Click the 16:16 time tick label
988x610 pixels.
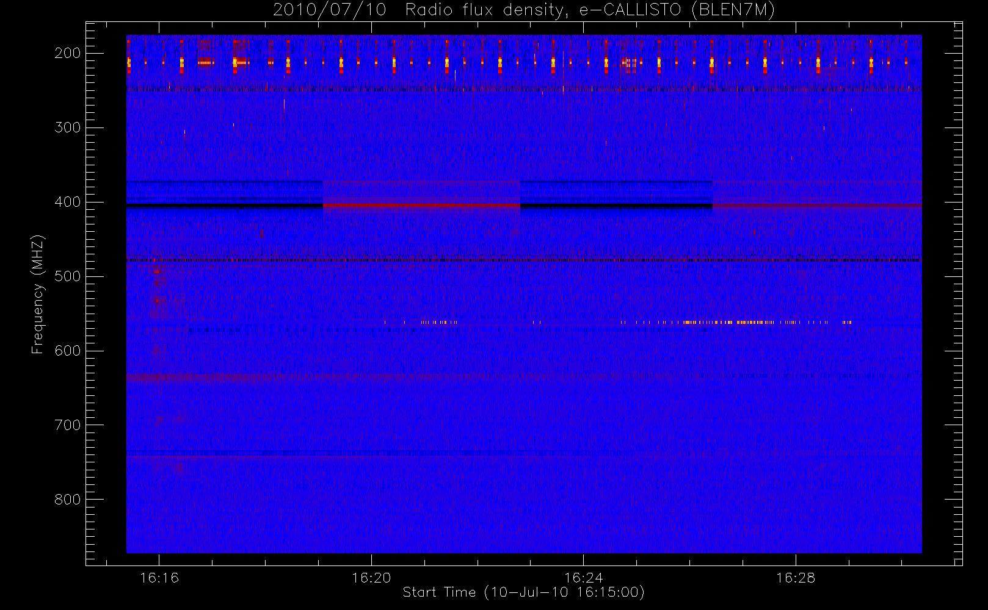click(x=159, y=578)
